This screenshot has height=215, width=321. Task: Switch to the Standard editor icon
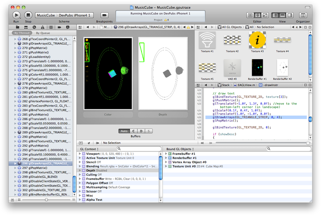(x=250, y=15)
